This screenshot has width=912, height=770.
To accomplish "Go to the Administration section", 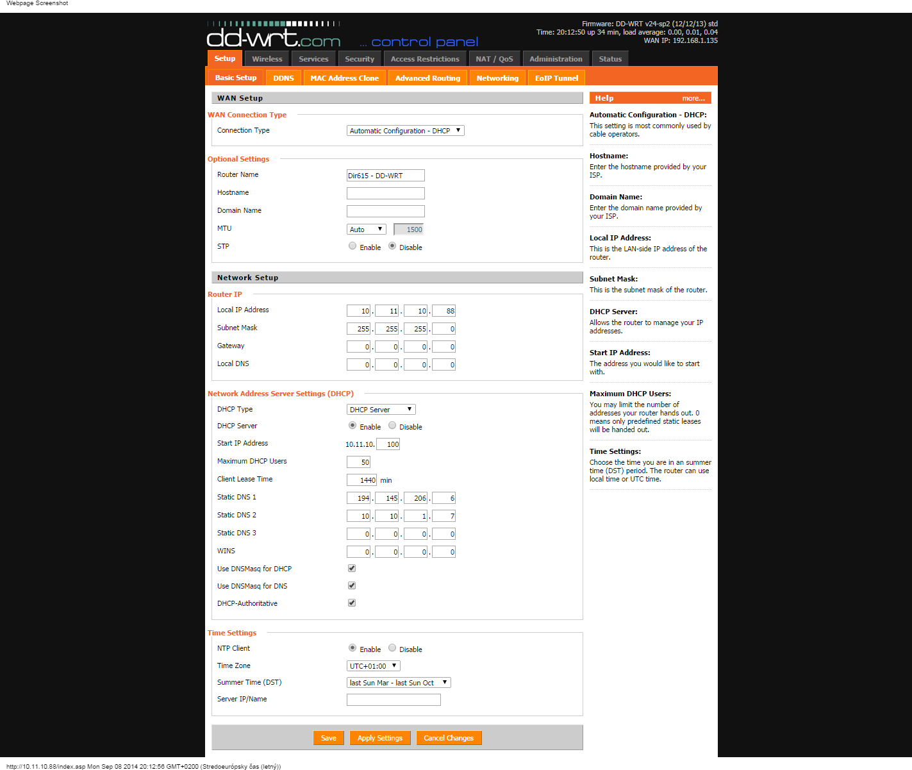I will click(556, 58).
